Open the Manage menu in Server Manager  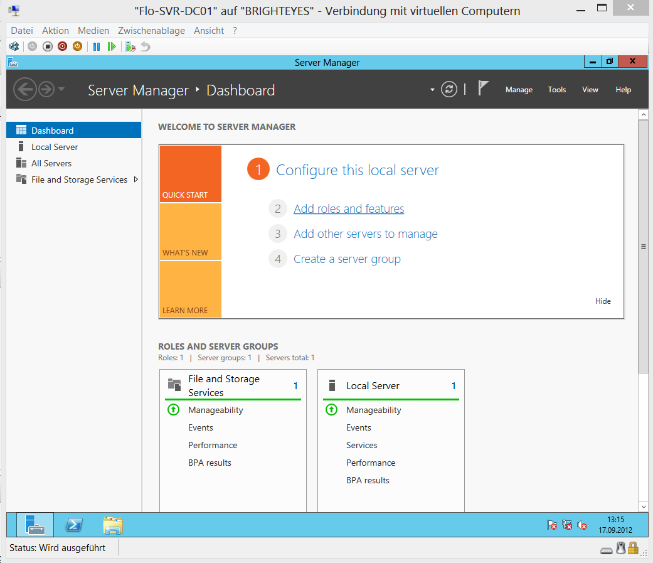[x=519, y=89]
